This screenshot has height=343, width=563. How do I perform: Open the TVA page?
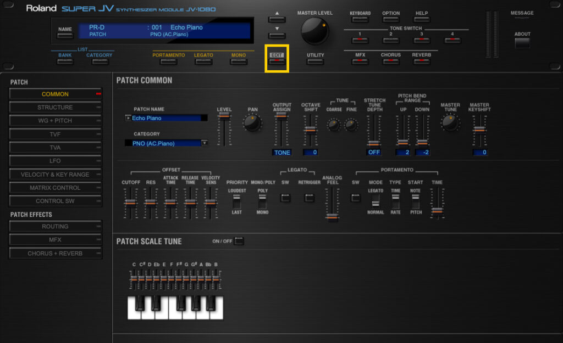click(x=56, y=147)
